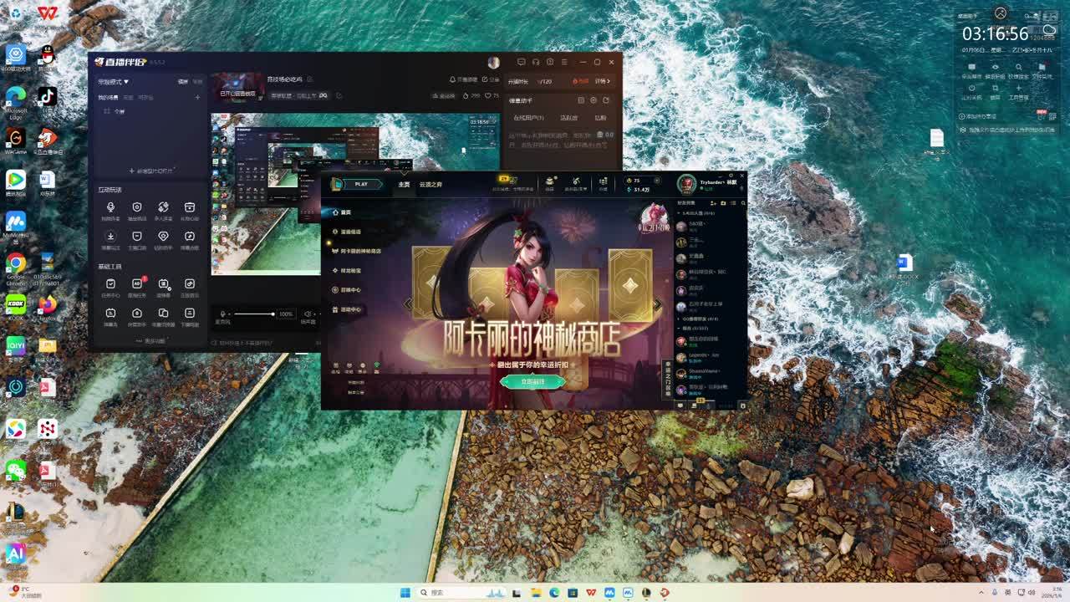The image size is (1070, 602).
Task: Click the PLAY button in League client
Action: pos(360,184)
